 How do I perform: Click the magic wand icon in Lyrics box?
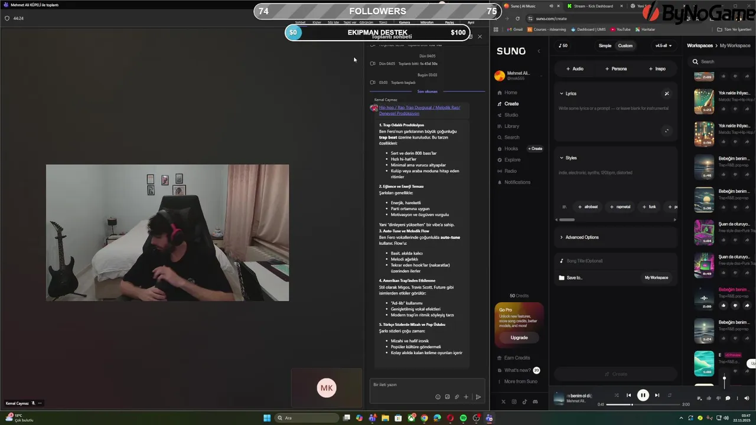point(667,93)
